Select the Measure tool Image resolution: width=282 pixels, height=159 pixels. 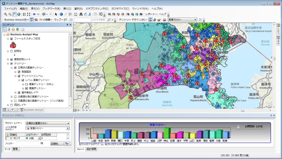[75, 14]
